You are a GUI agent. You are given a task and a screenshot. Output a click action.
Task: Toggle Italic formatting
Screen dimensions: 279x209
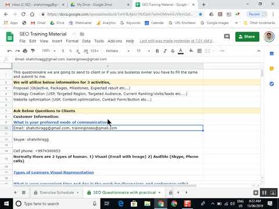[x=165, y=51]
